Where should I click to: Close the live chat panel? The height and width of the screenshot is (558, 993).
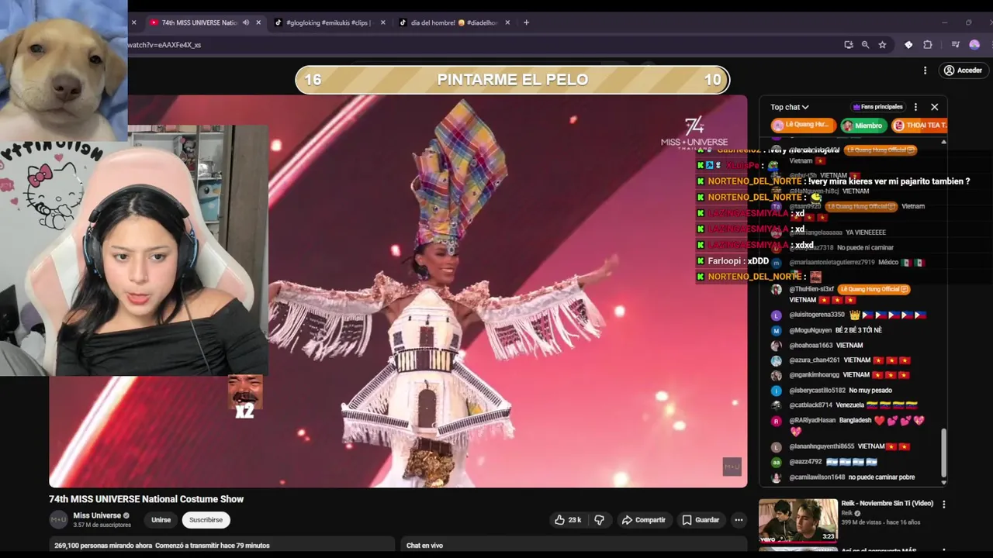[934, 107]
